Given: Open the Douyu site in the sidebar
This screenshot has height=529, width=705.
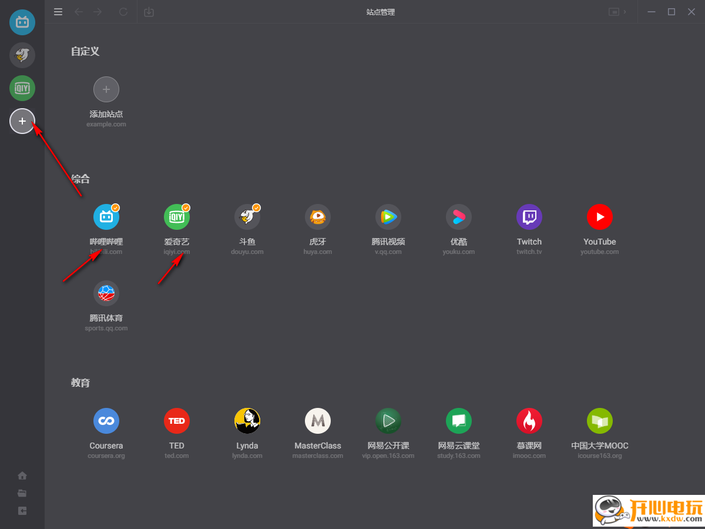Looking at the screenshot, I should [22, 55].
